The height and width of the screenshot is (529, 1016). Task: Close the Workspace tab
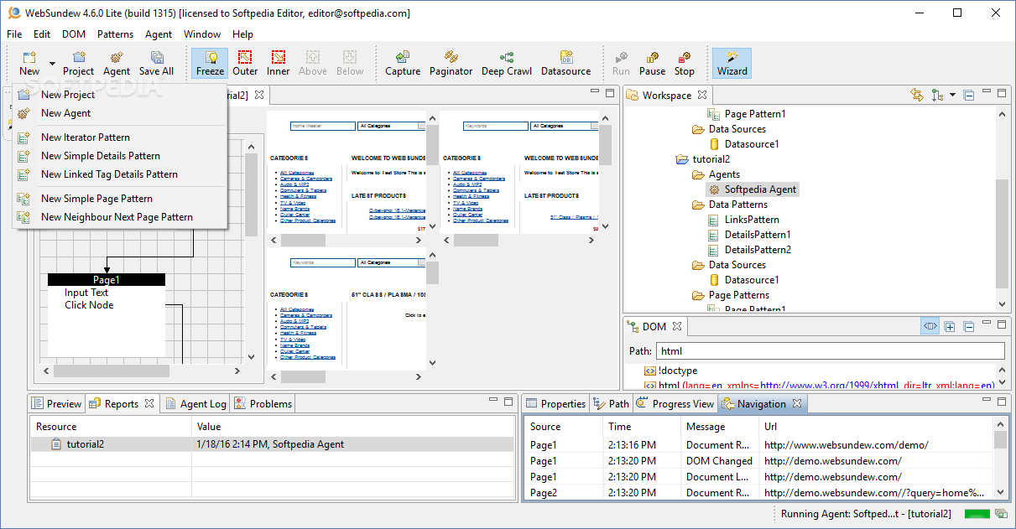702,96
